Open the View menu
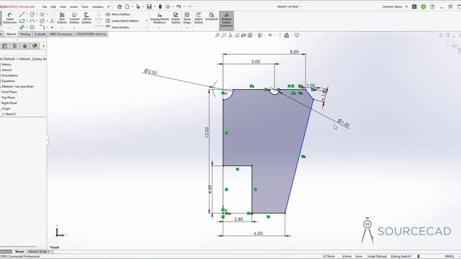 pos(63,6)
